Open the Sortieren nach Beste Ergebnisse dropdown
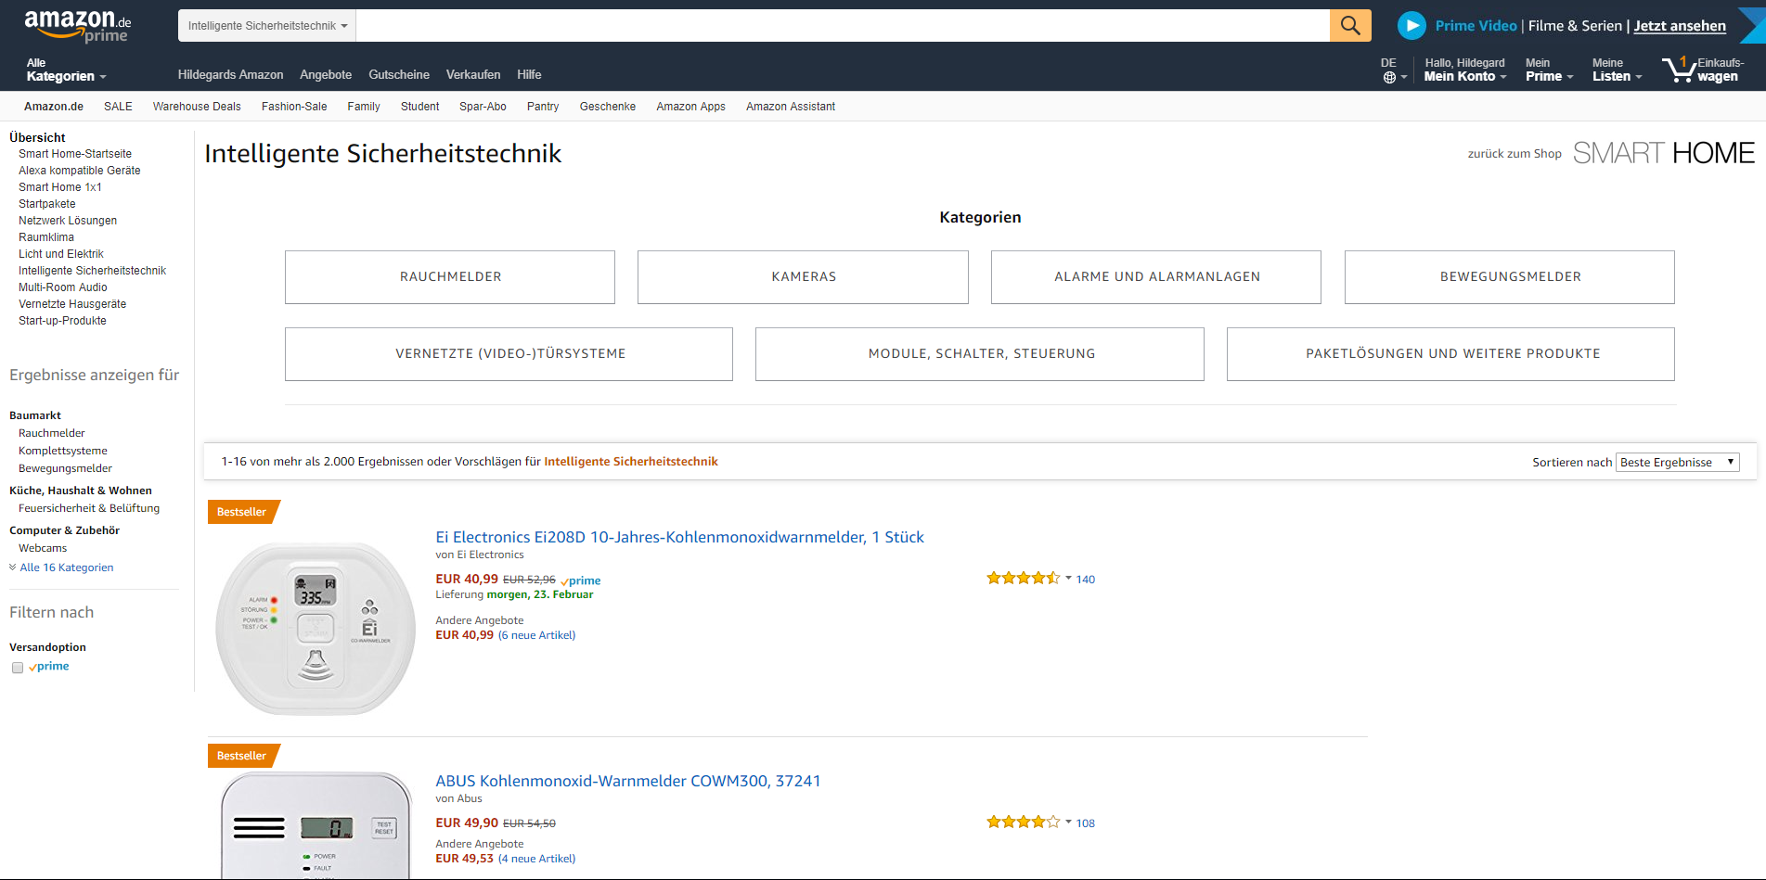Image resolution: width=1766 pixels, height=880 pixels. click(x=1678, y=462)
